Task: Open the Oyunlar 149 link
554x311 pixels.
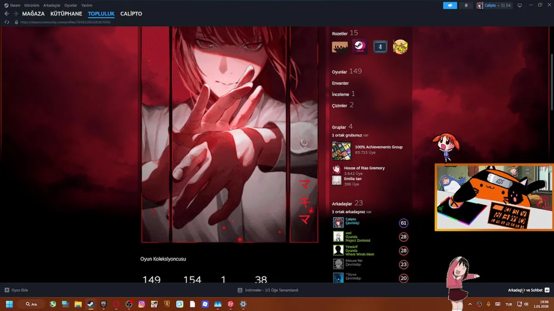Action: coord(347,71)
